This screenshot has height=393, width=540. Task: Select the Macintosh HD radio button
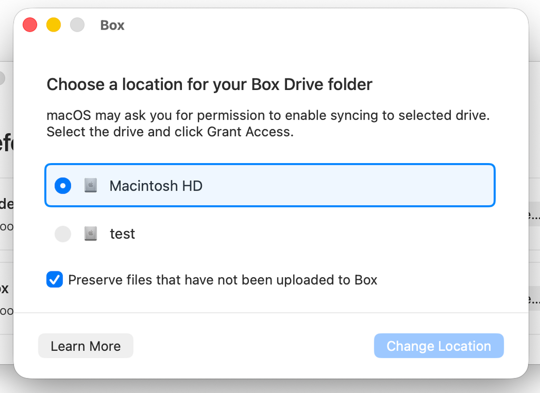click(x=63, y=186)
